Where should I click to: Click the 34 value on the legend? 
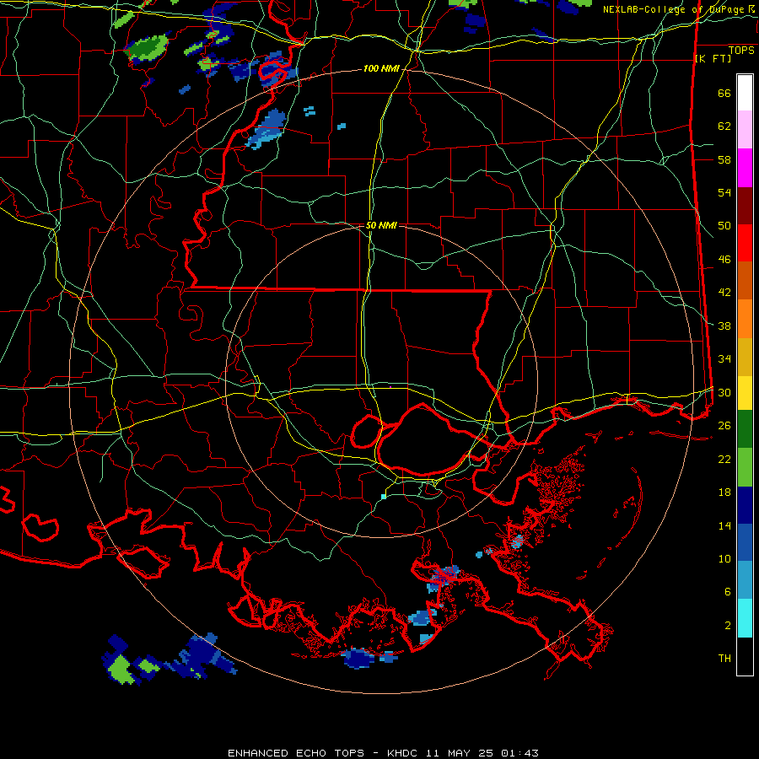[724, 359]
